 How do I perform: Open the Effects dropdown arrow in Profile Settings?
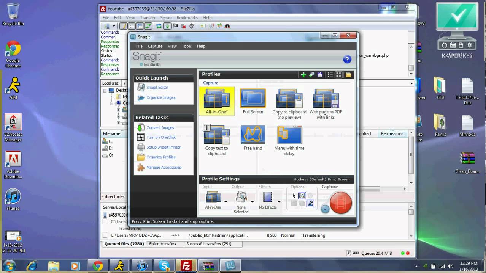279,201
